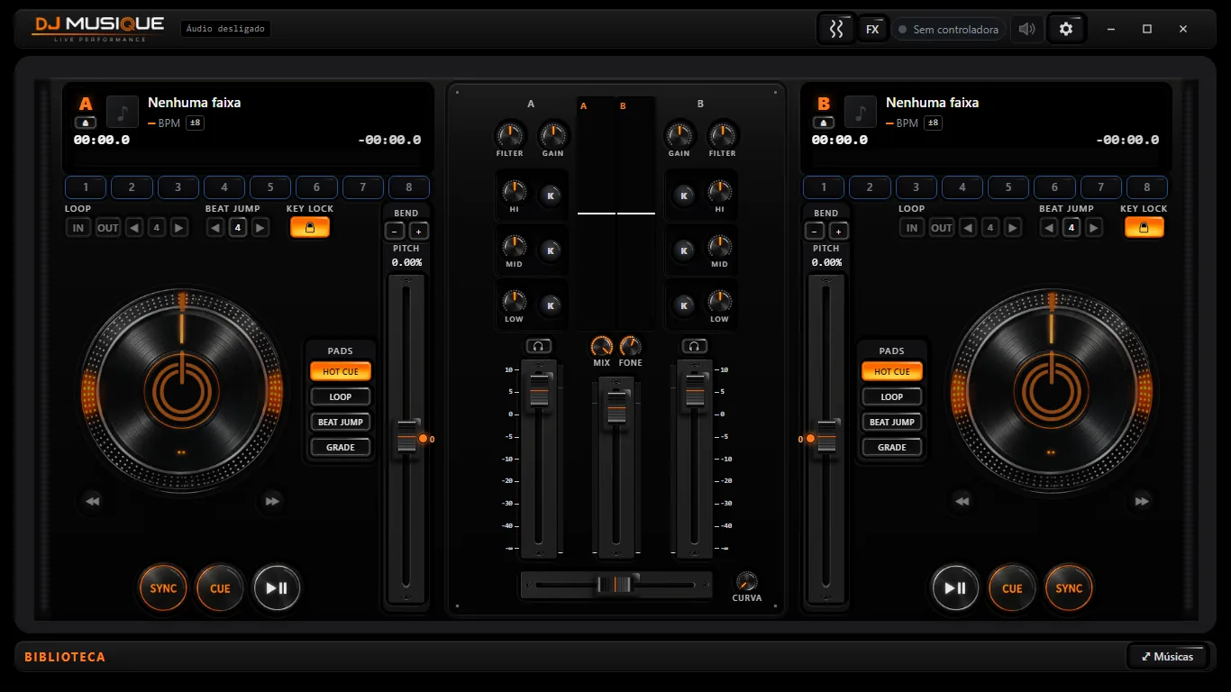Viewport: 1231px width, 692px height.
Task: Toggle channel A MID kill button
Action: pyautogui.click(x=550, y=250)
